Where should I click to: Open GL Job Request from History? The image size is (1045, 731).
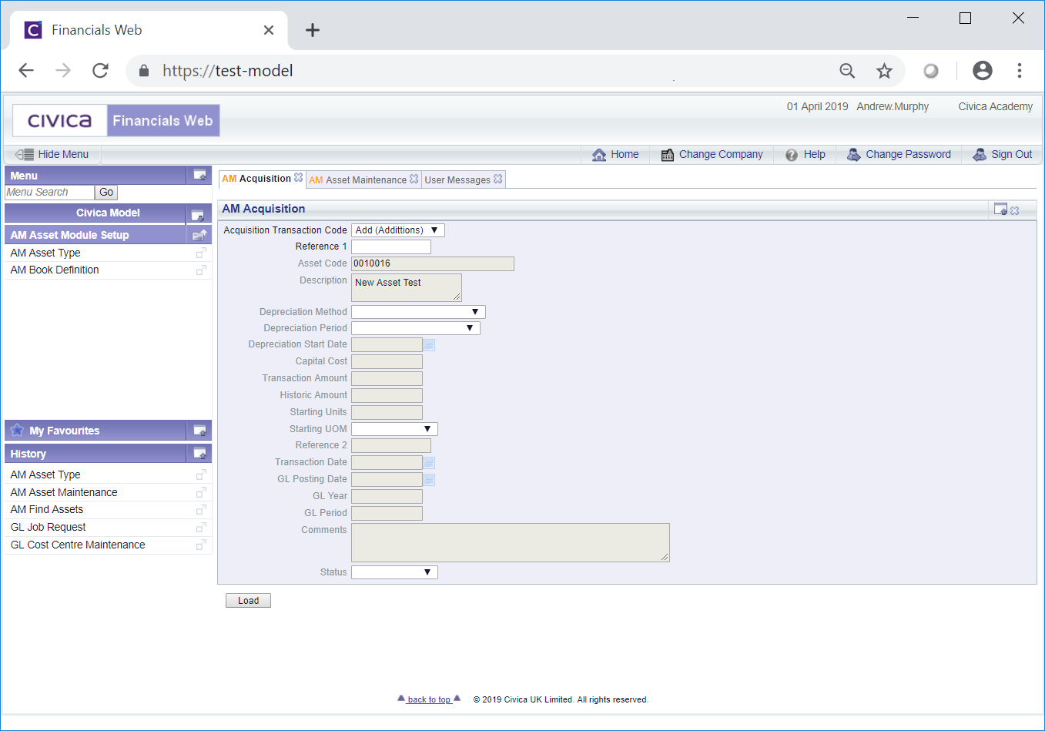pyautogui.click(x=49, y=528)
